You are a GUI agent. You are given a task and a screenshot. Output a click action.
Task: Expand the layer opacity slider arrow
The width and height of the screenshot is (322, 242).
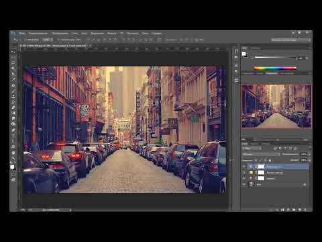pyautogui.click(x=309, y=154)
